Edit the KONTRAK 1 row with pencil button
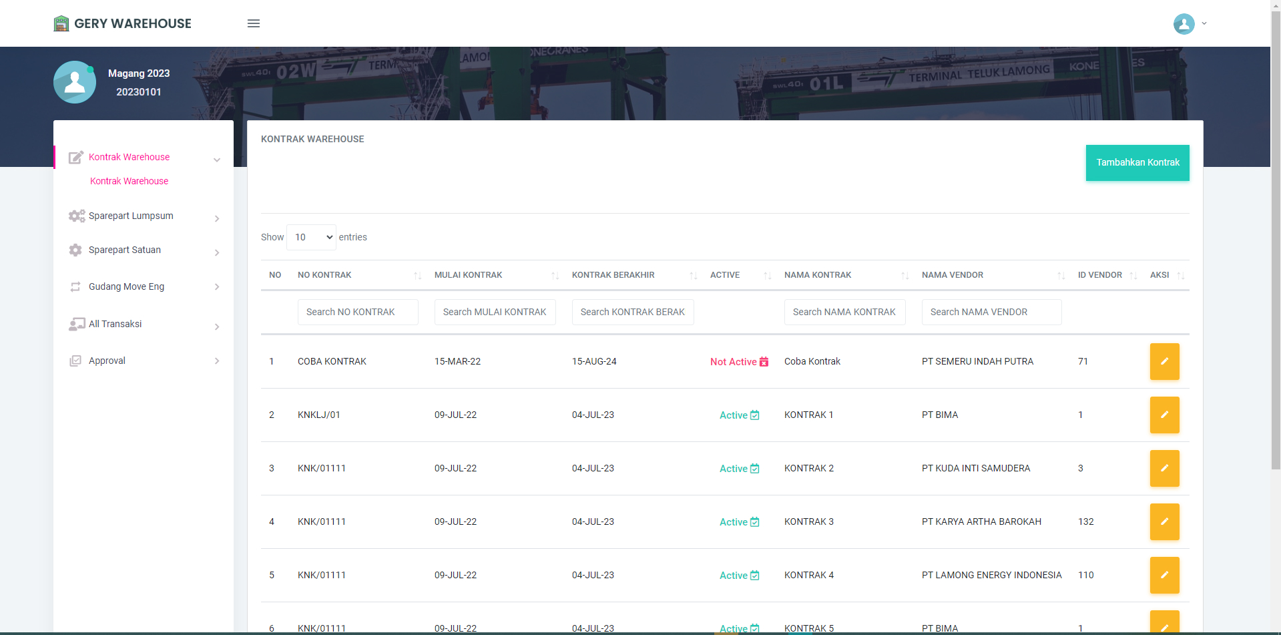1281x635 pixels. (x=1164, y=415)
